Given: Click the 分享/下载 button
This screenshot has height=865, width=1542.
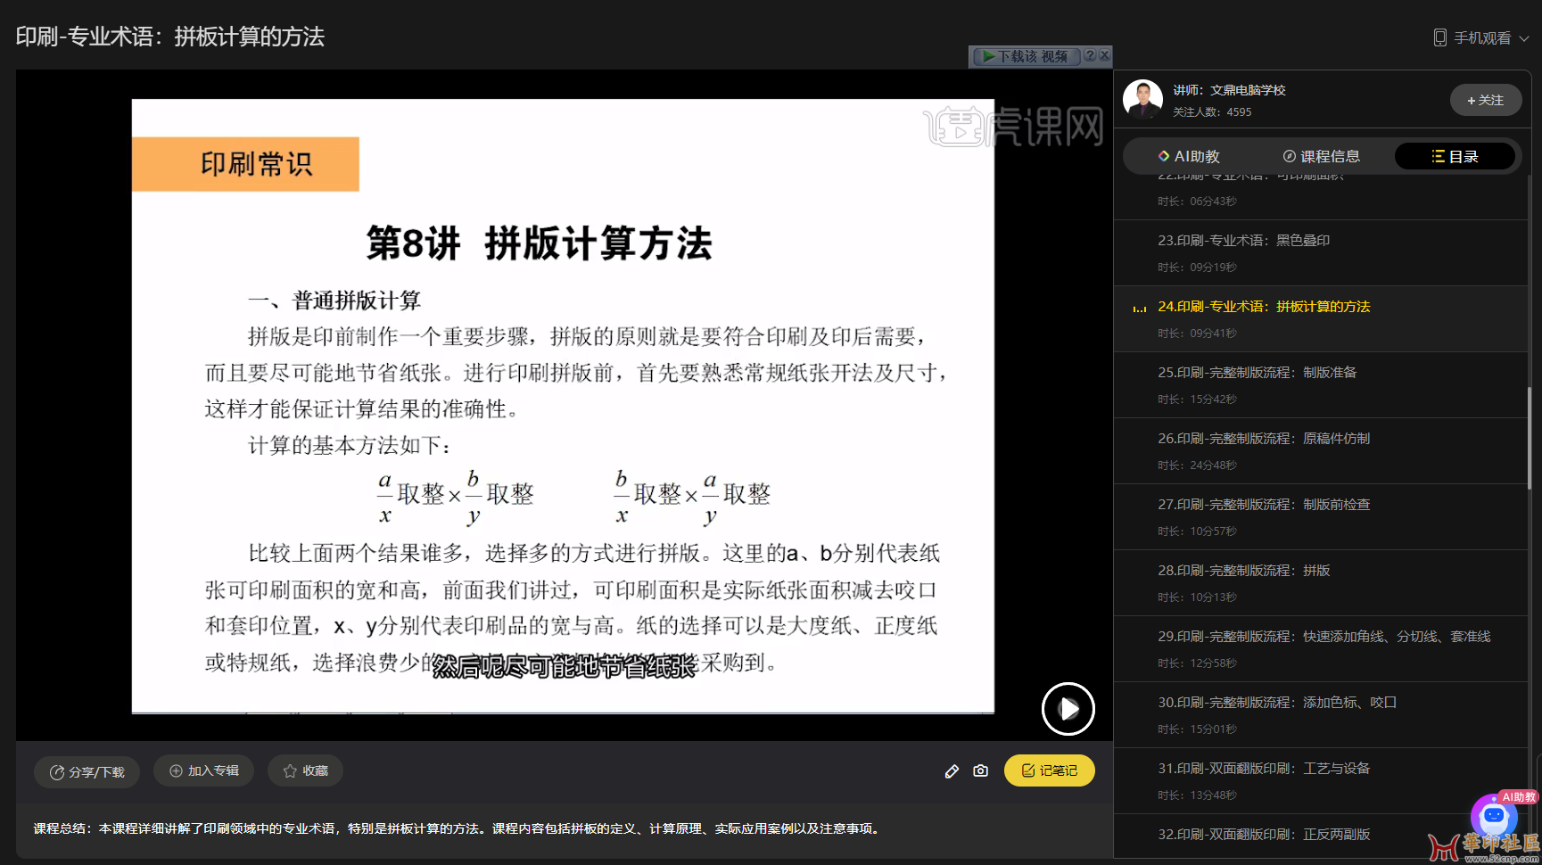Looking at the screenshot, I should click(x=87, y=772).
